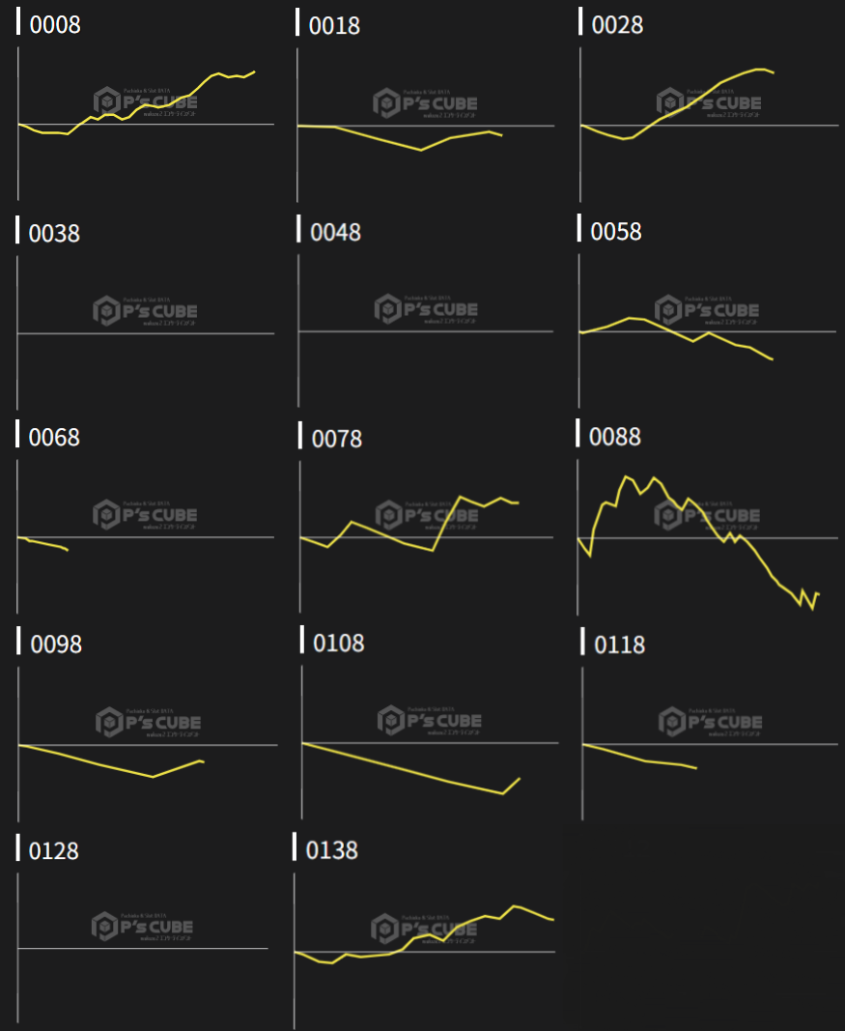
Task: Open the volatile graph line of machine 0088
Action: point(630,479)
